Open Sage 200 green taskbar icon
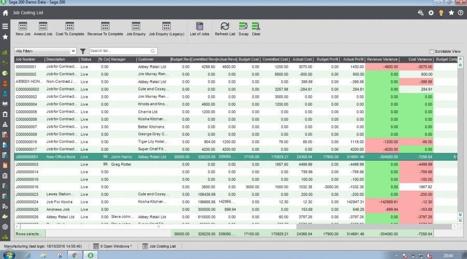The image size is (467, 259). click(90, 255)
